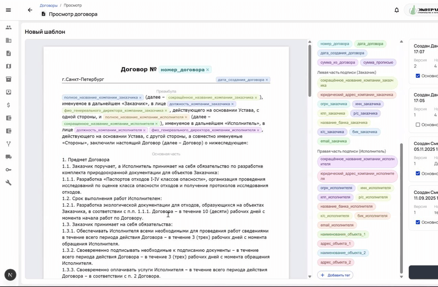Image resolution: width=438 pixels, height=287 pixels.
Task: Select the наименования_объекта_1 tag
Action: pos(343,235)
